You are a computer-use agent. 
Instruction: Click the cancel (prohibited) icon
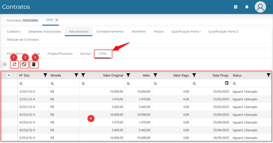click(24, 64)
